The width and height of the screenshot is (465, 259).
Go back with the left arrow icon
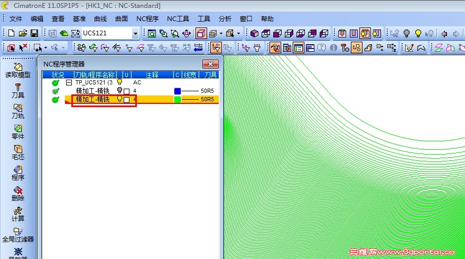point(444,34)
